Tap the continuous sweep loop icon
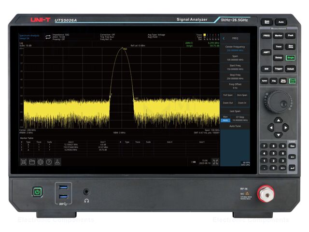 pyautogui.click(x=48, y=37)
